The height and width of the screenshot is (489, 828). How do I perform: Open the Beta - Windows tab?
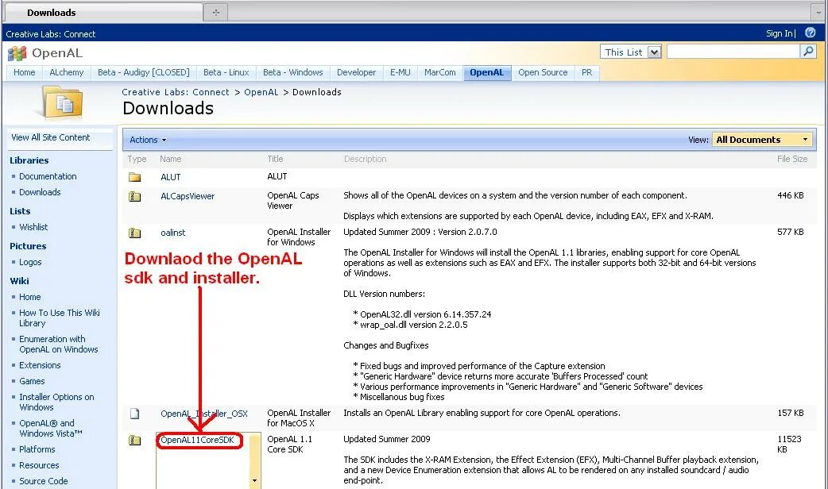coord(293,72)
